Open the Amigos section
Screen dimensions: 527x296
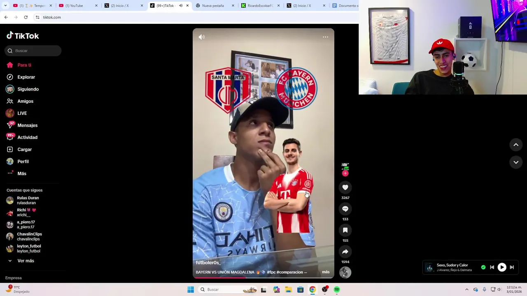20,101
